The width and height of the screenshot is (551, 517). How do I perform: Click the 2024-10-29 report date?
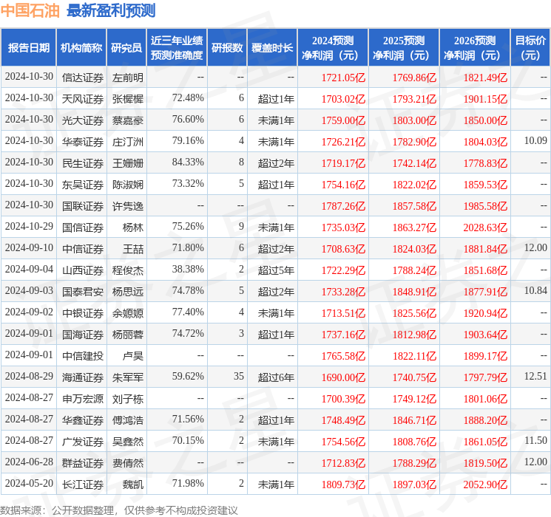pyautogui.click(x=29, y=227)
